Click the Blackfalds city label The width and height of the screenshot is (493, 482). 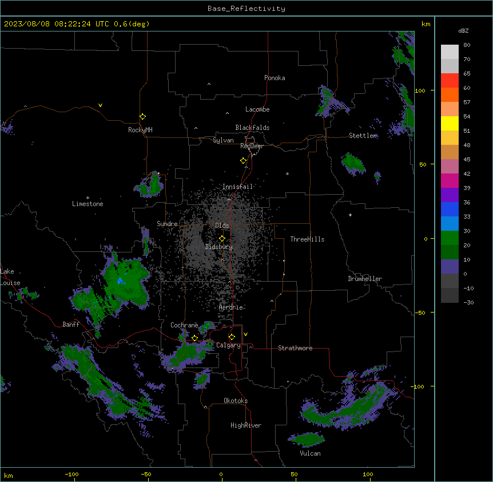(252, 128)
